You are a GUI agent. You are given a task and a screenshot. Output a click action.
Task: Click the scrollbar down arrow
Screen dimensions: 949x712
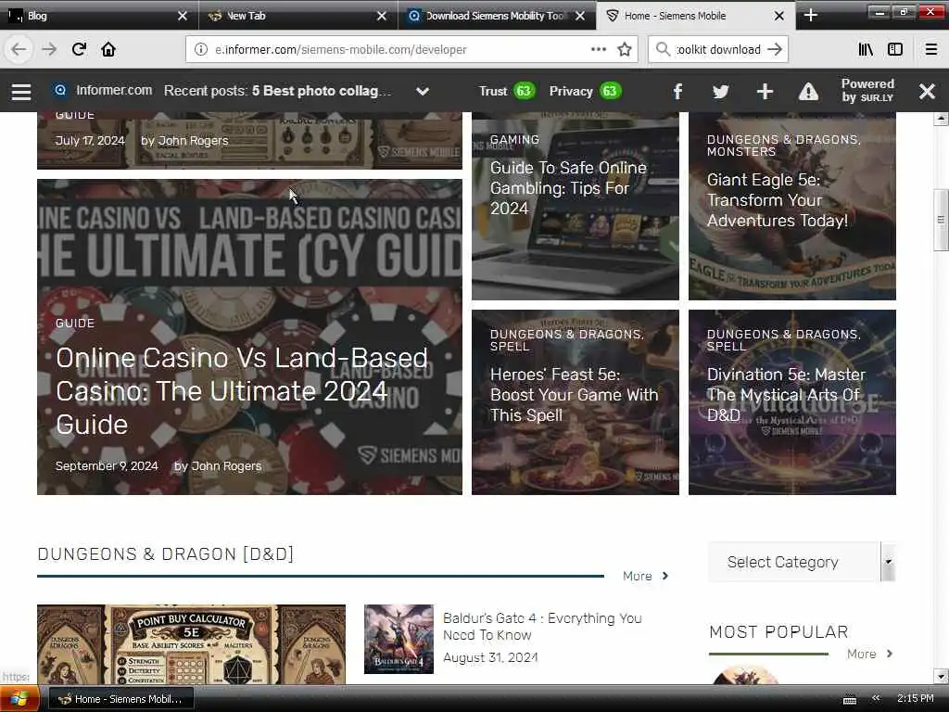[x=941, y=676]
